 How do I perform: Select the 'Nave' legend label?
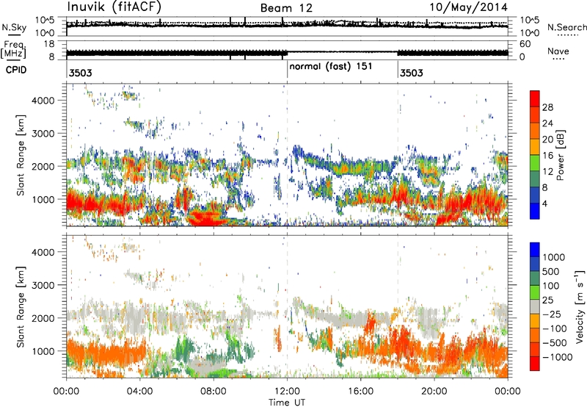[558, 51]
